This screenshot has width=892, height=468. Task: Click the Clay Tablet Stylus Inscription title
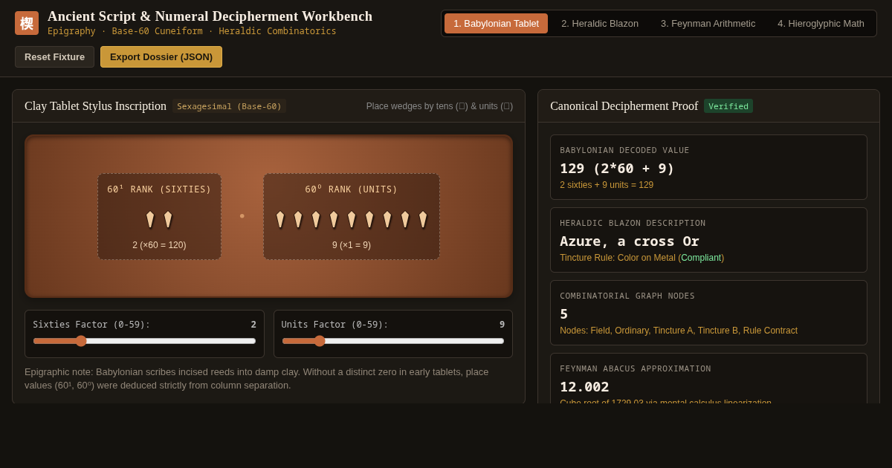tap(95, 106)
